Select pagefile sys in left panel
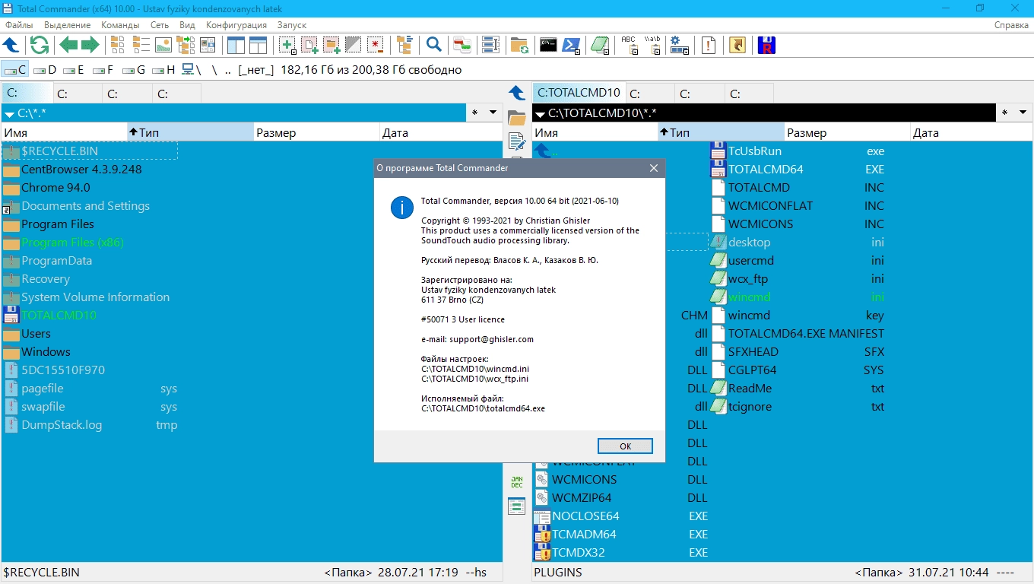The image size is (1034, 584). (x=90, y=389)
